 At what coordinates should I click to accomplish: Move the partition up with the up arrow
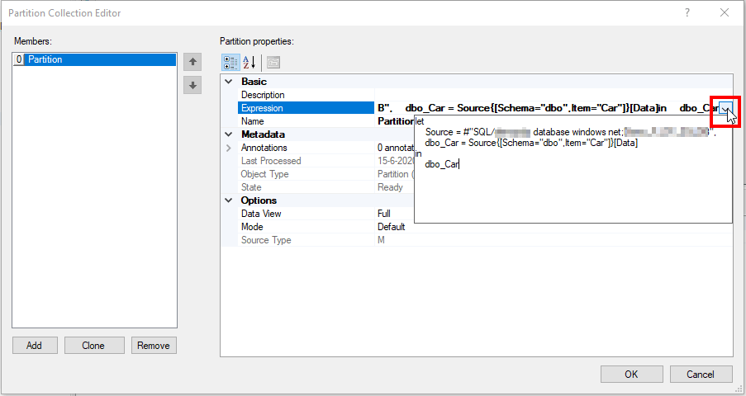click(x=192, y=62)
